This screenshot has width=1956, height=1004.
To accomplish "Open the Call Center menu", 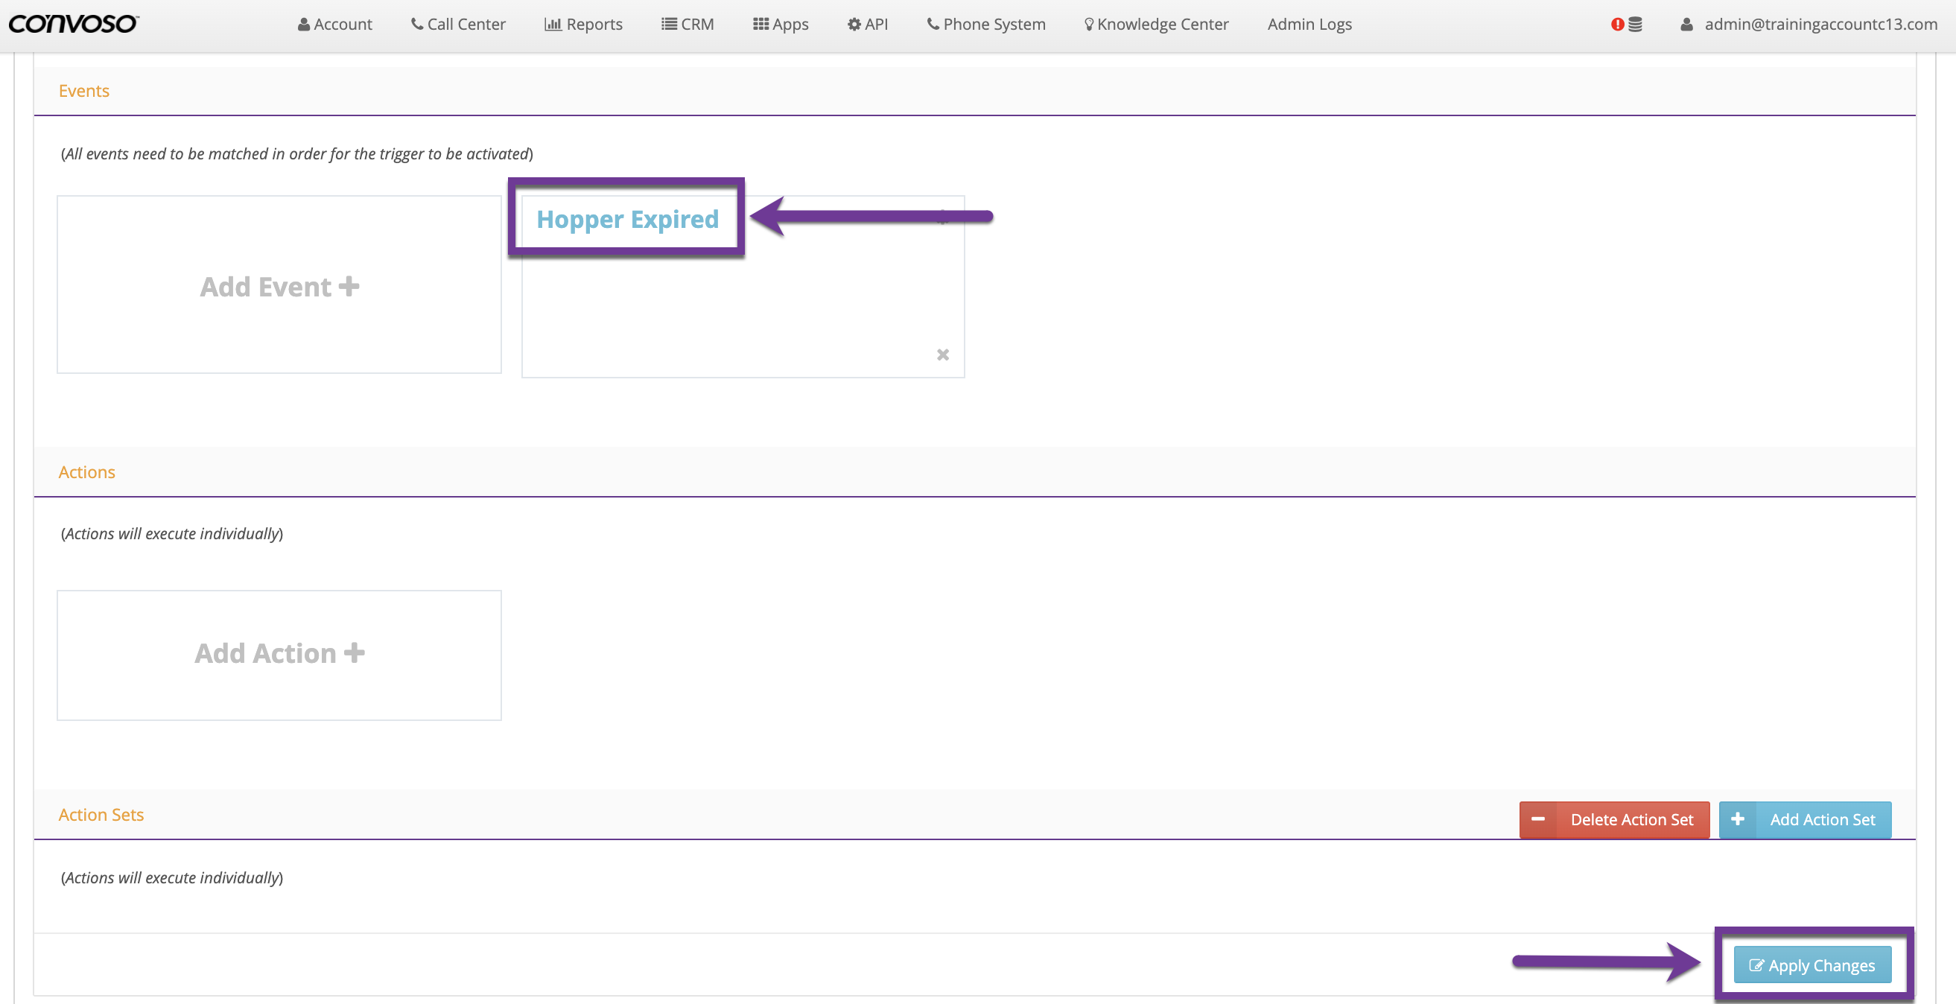I will 458,25.
